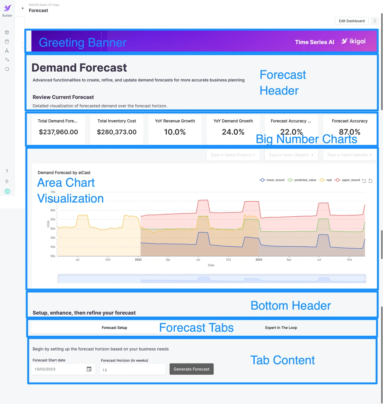Click the Review Current Forecast heading
383x404 pixels.
pyautogui.click(x=63, y=97)
